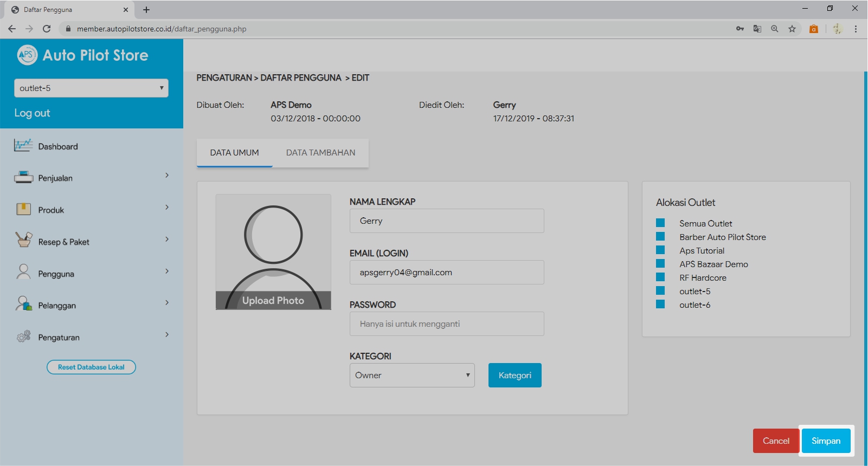This screenshot has width=868, height=466.
Task: Switch to the DATA TAMBAHAN tab
Action: click(x=320, y=153)
